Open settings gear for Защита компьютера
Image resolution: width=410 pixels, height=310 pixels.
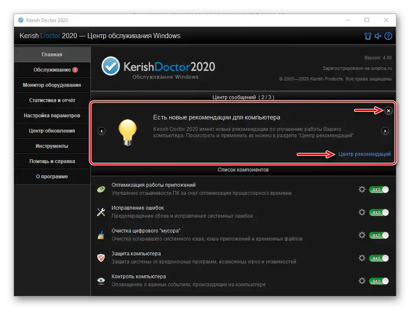point(362,258)
